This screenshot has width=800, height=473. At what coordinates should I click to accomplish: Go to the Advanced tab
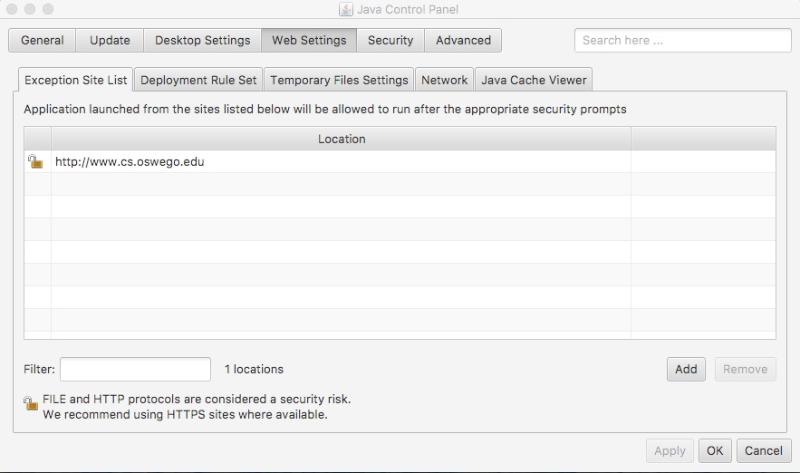pyautogui.click(x=463, y=41)
